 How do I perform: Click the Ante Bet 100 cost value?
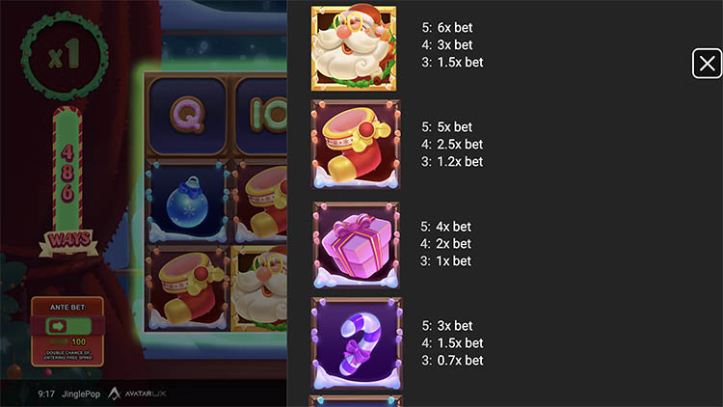pos(78,342)
